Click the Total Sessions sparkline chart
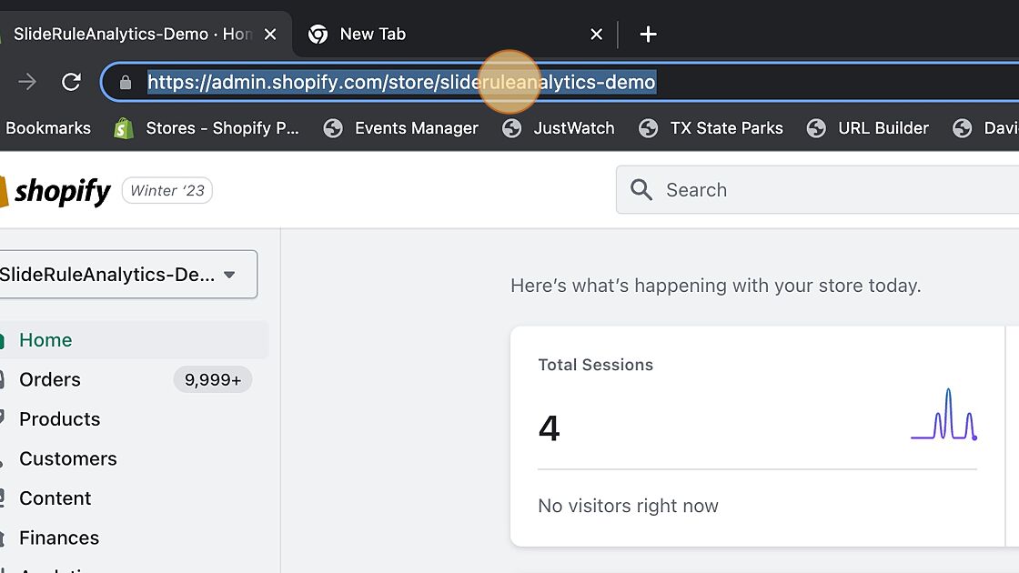This screenshot has width=1019, height=573. coord(943,415)
